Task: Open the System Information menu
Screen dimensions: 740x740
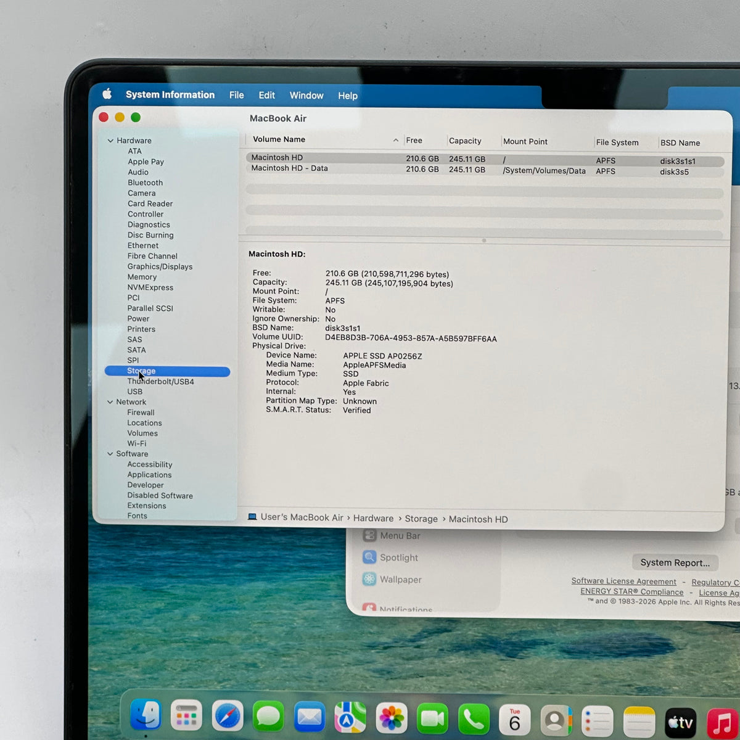Action: [170, 94]
